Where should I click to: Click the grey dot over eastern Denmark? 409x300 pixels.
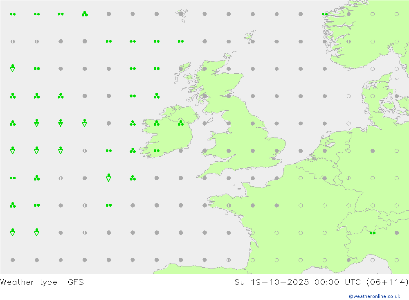click(396, 96)
